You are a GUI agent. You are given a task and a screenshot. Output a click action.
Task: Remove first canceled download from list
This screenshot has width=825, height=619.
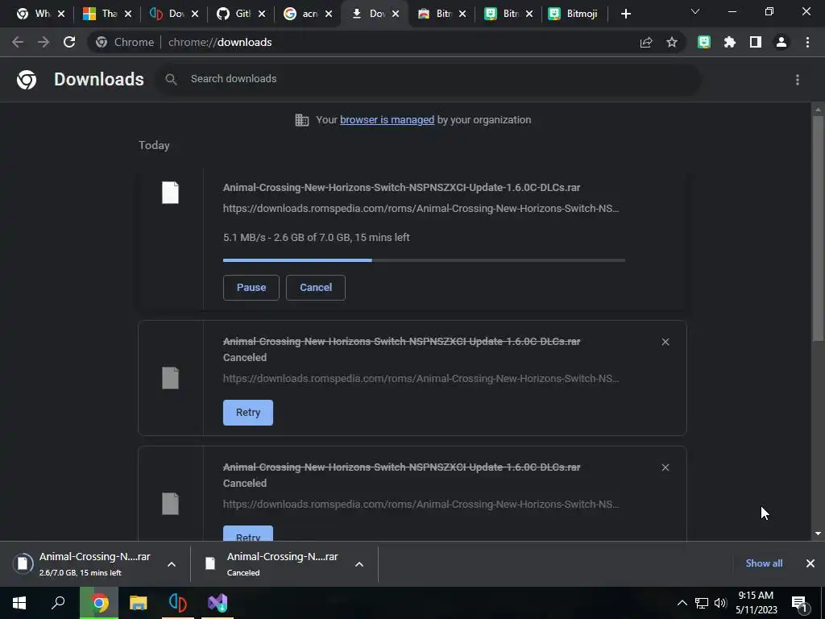click(x=665, y=342)
